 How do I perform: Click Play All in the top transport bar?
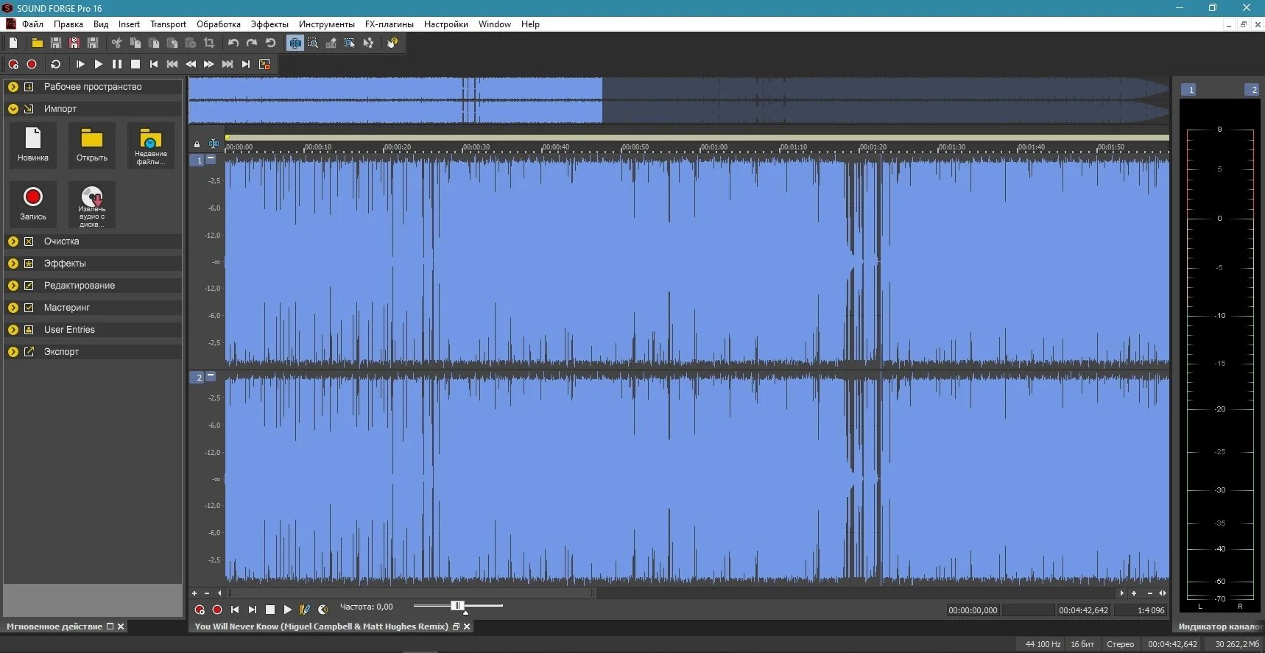pos(80,64)
